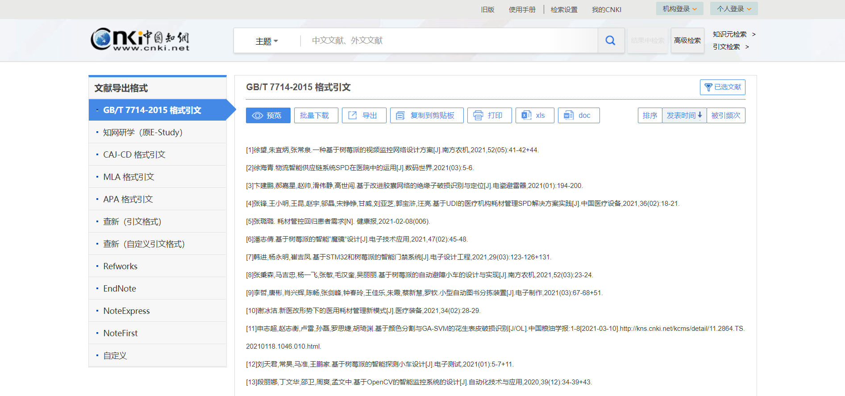Open the 主题 search field dropdown

pos(266,41)
